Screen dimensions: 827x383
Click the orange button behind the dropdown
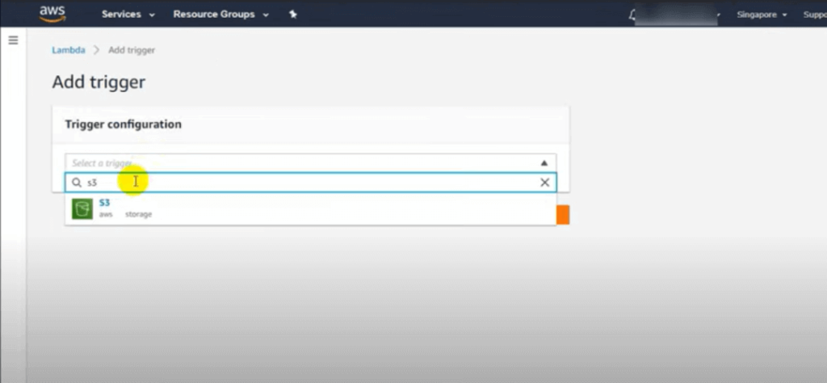563,215
